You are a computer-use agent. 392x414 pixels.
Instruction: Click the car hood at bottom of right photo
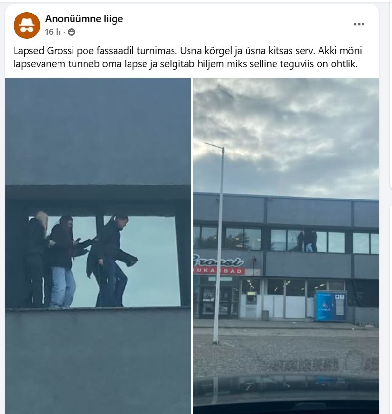pyautogui.click(x=286, y=394)
